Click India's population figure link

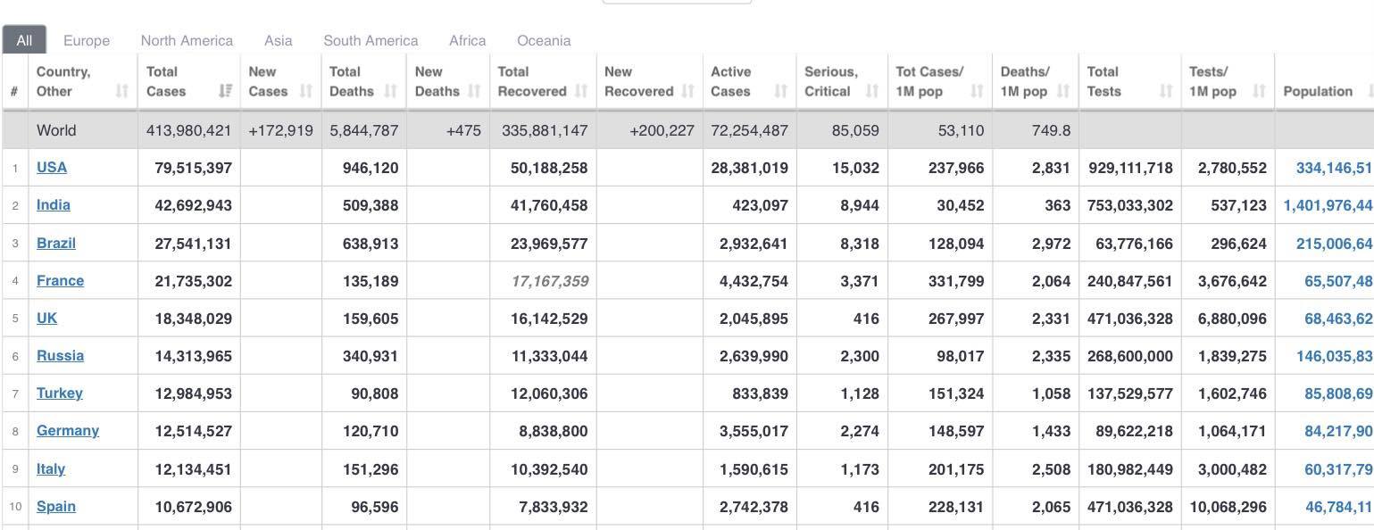coord(1328,205)
